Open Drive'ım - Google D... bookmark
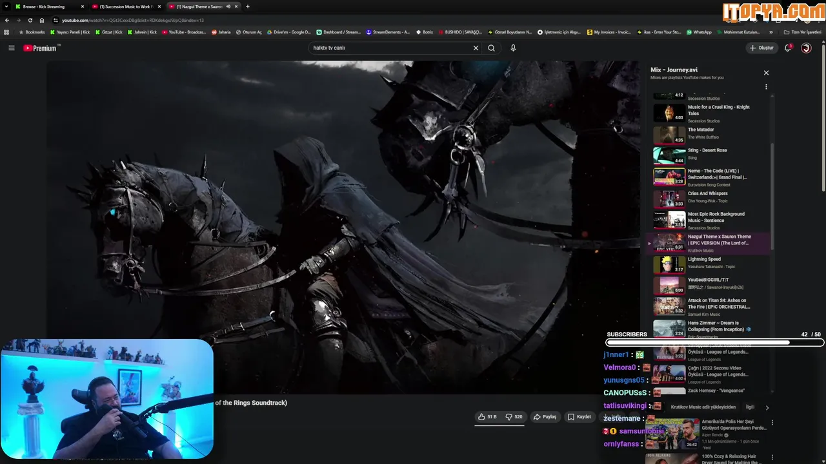This screenshot has width=826, height=464. pyautogui.click(x=288, y=32)
